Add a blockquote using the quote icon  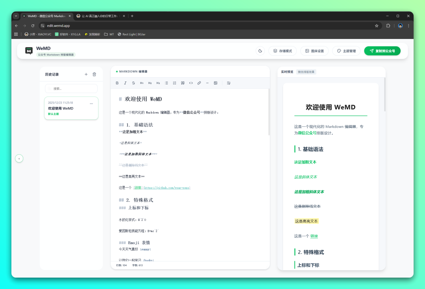coord(183,83)
